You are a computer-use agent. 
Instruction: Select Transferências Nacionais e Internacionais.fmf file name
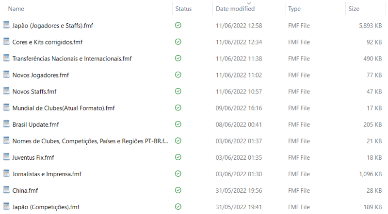72,58
